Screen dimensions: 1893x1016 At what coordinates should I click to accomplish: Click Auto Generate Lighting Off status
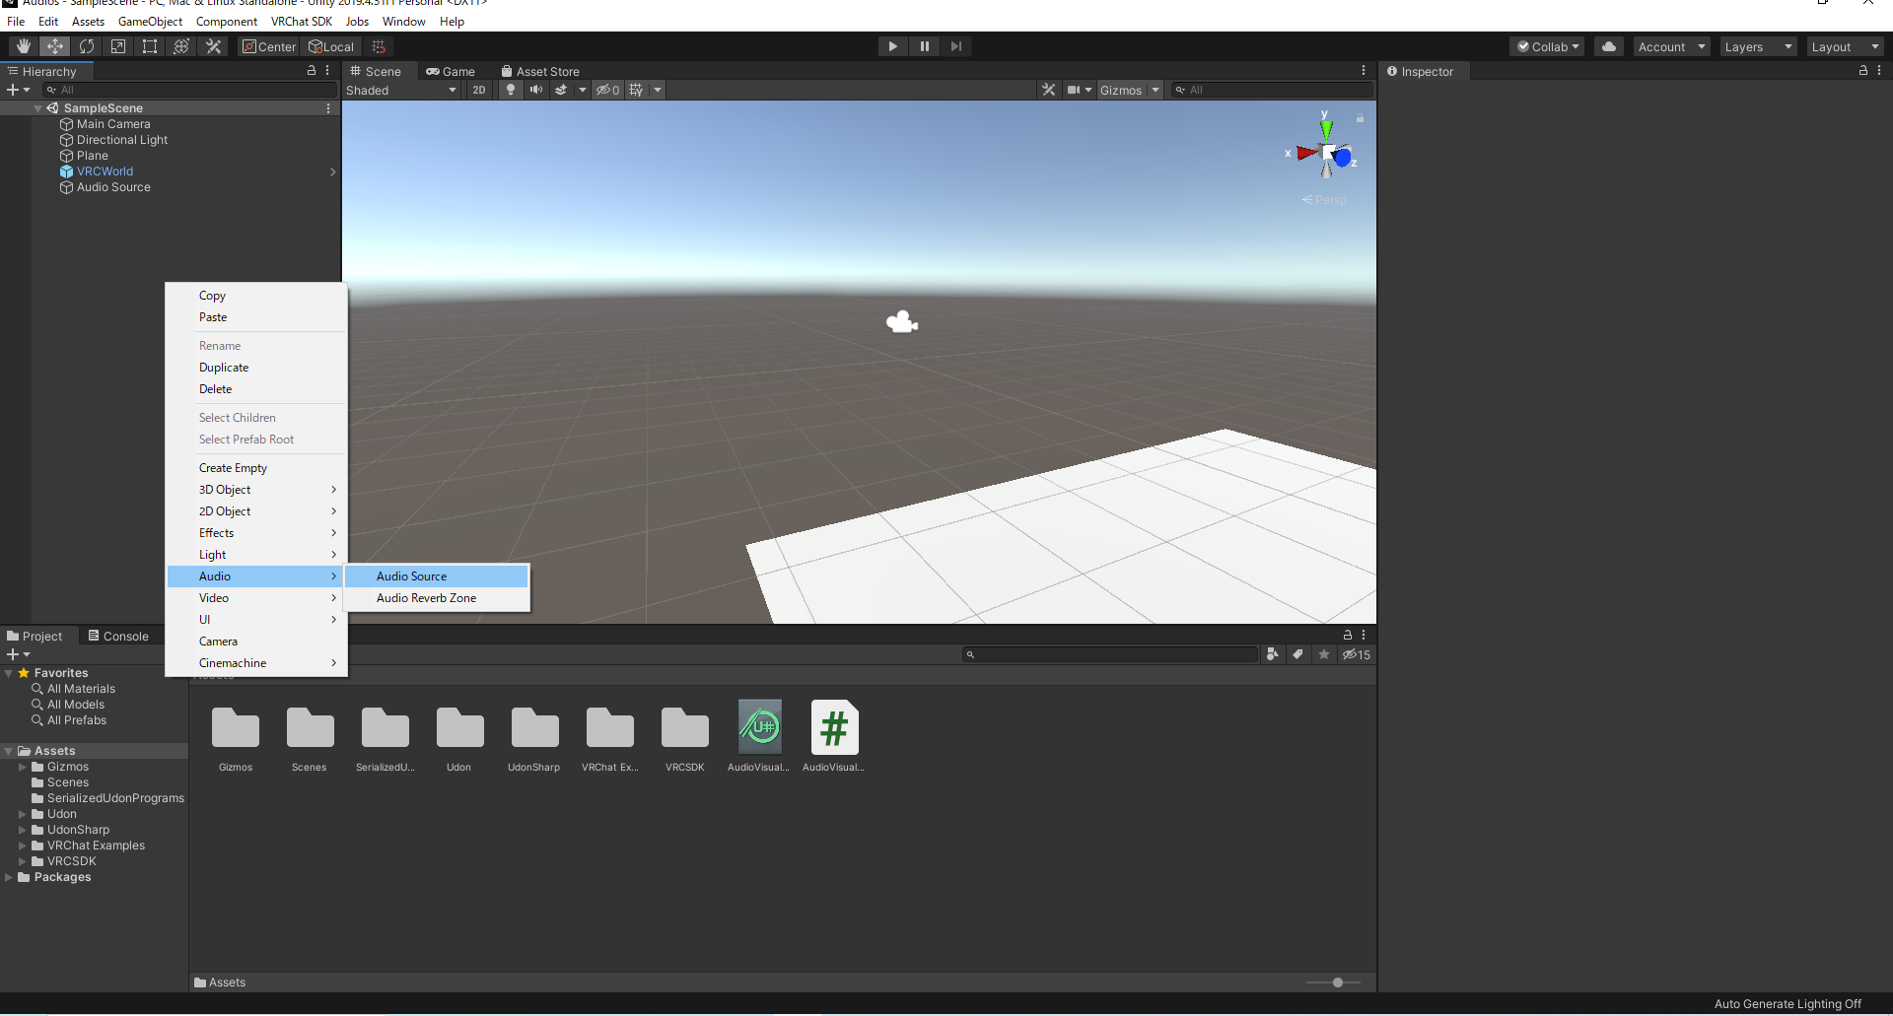pos(1788,1004)
